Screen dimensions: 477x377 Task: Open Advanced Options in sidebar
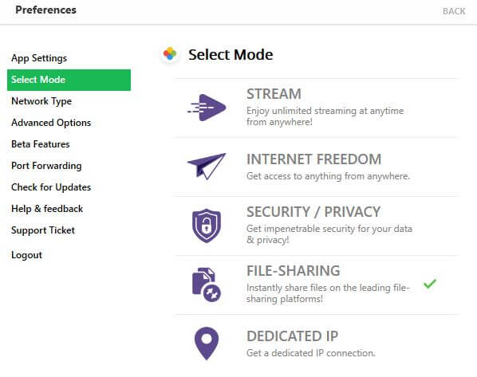tap(51, 123)
